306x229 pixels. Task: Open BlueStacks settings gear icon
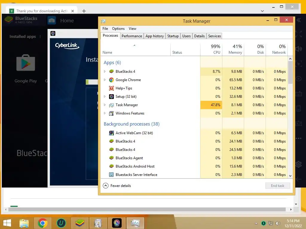coord(299,164)
